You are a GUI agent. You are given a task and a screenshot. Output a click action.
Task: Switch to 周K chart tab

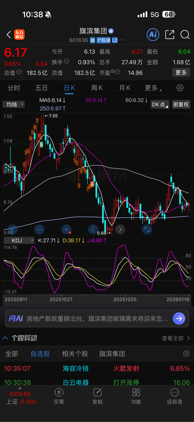pyautogui.click(x=97, y=88)
